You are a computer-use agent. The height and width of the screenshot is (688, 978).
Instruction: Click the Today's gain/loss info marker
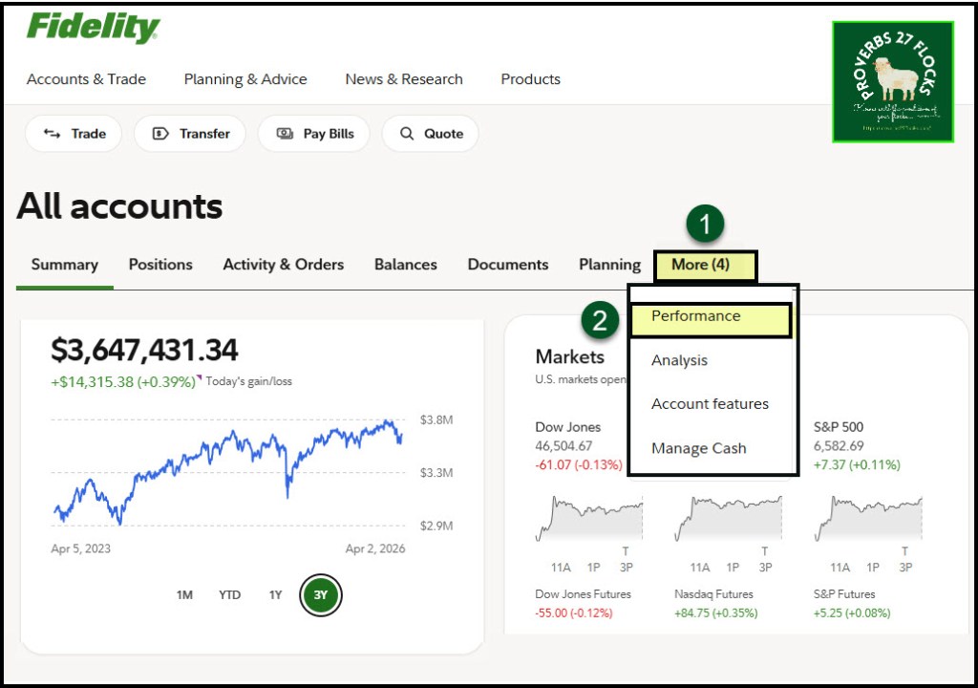200,377
